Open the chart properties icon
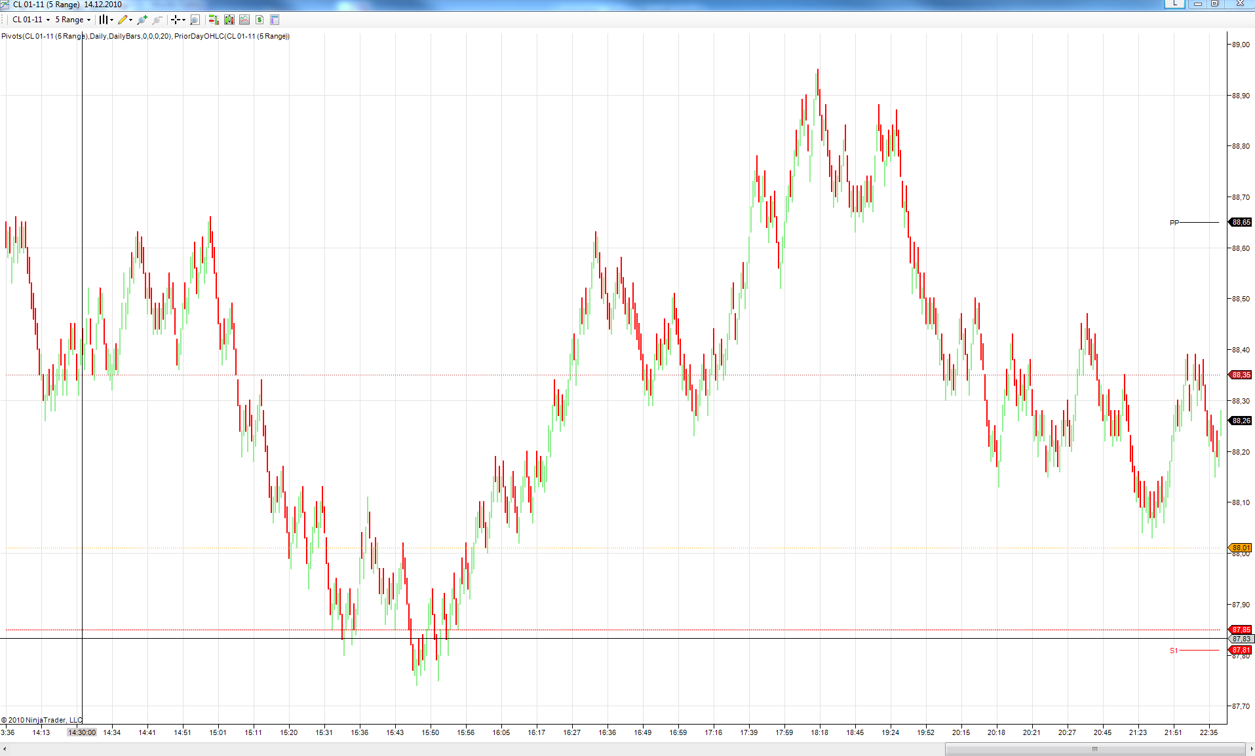Image resolution: width=1255 pixels, height=756 pixels. tap(275, 20)
